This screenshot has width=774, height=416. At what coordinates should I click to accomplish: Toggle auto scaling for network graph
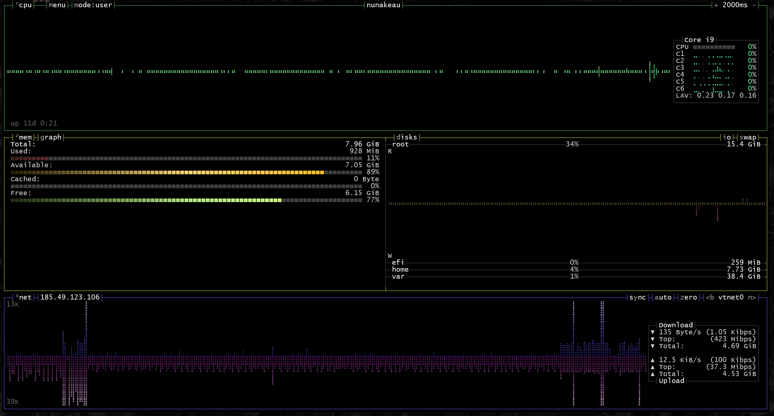click(663, 297)
